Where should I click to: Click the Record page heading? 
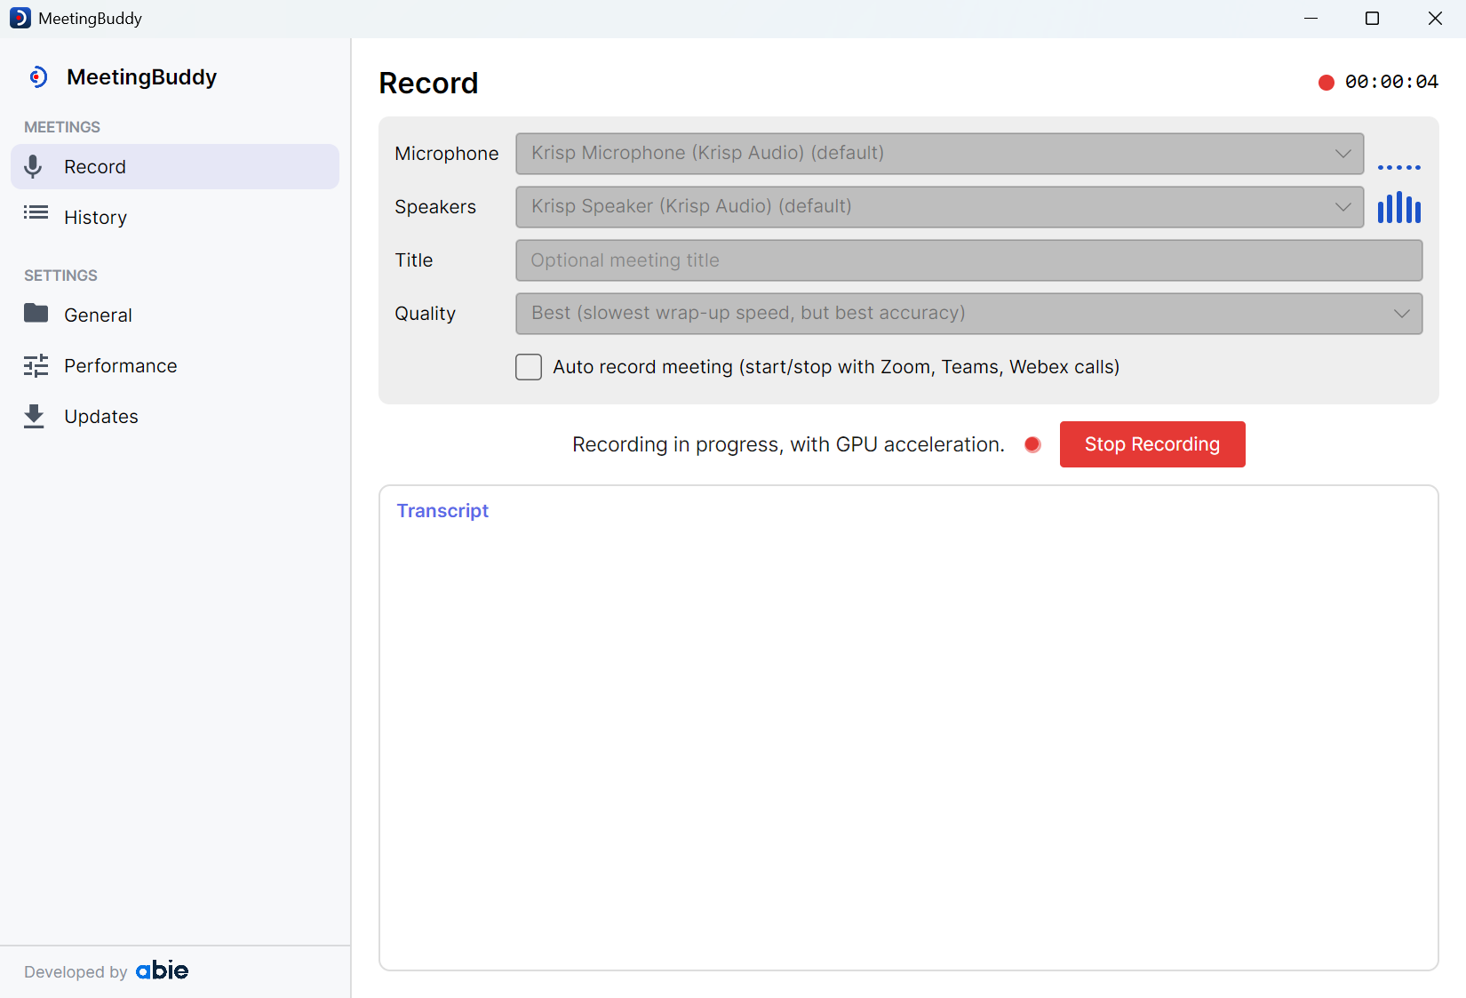click(x=428, y=83)
